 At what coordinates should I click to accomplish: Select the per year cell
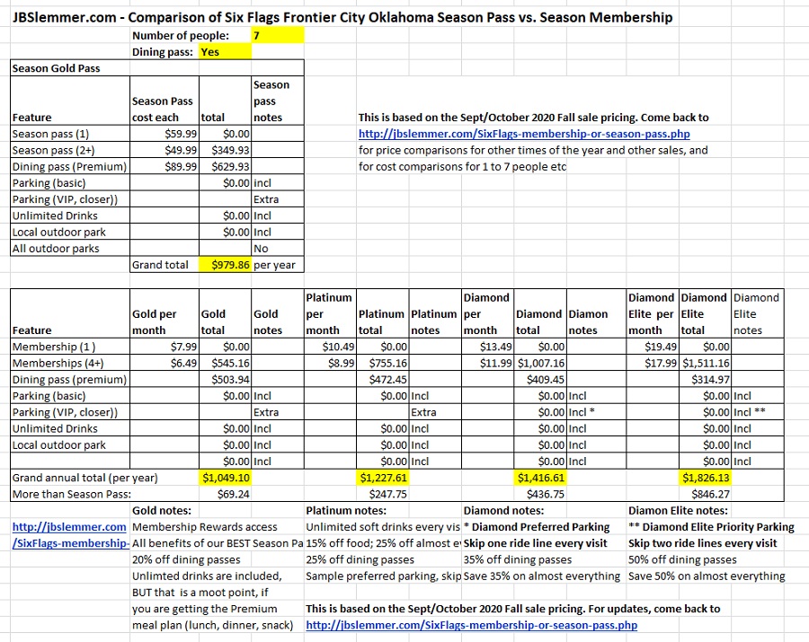(278, 265)
